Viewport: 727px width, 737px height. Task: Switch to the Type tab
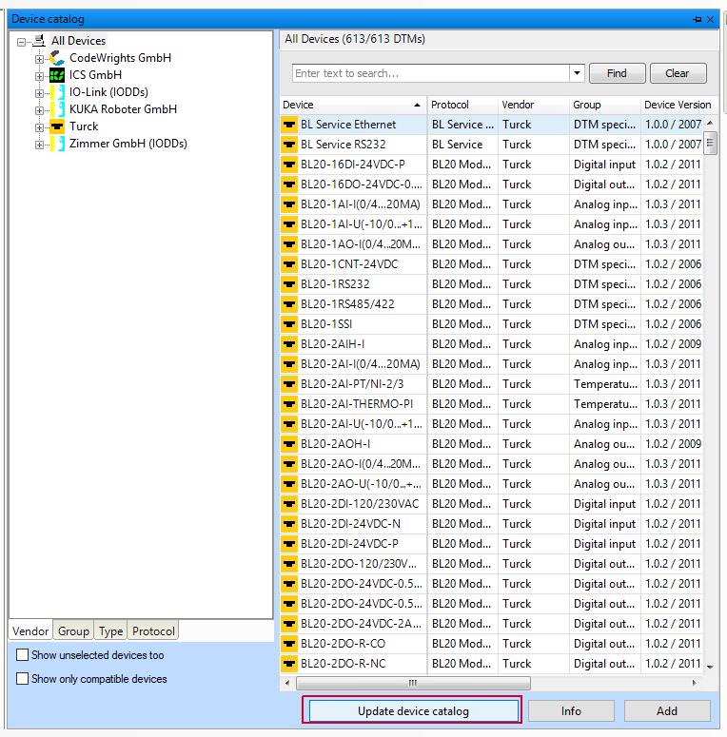[x=111, y=630]
